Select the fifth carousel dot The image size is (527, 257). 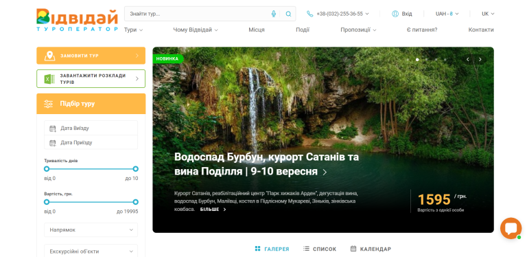tap(445, 60)
